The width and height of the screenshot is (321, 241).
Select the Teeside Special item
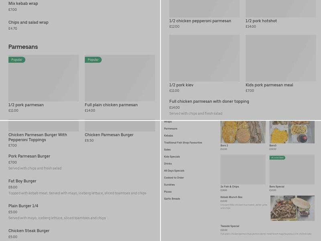[230, 226]
